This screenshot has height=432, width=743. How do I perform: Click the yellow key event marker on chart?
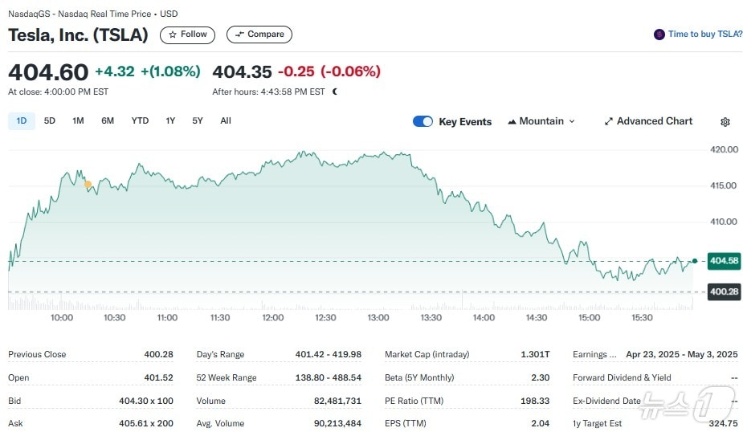pos(88,185)
